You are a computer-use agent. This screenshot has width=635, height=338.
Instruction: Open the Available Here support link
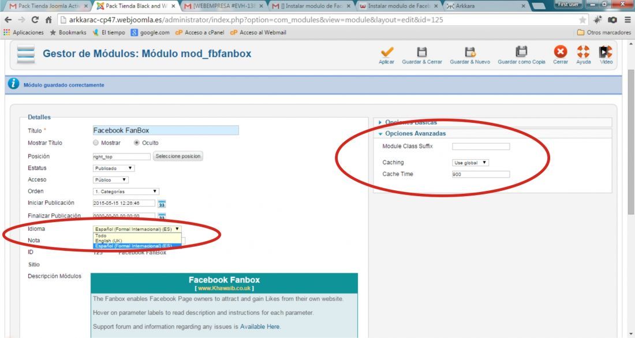click(x=260, y=326)
